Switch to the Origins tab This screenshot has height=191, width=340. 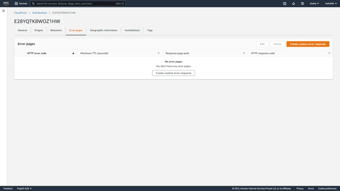pyautogui.click(x=39, y=30)
